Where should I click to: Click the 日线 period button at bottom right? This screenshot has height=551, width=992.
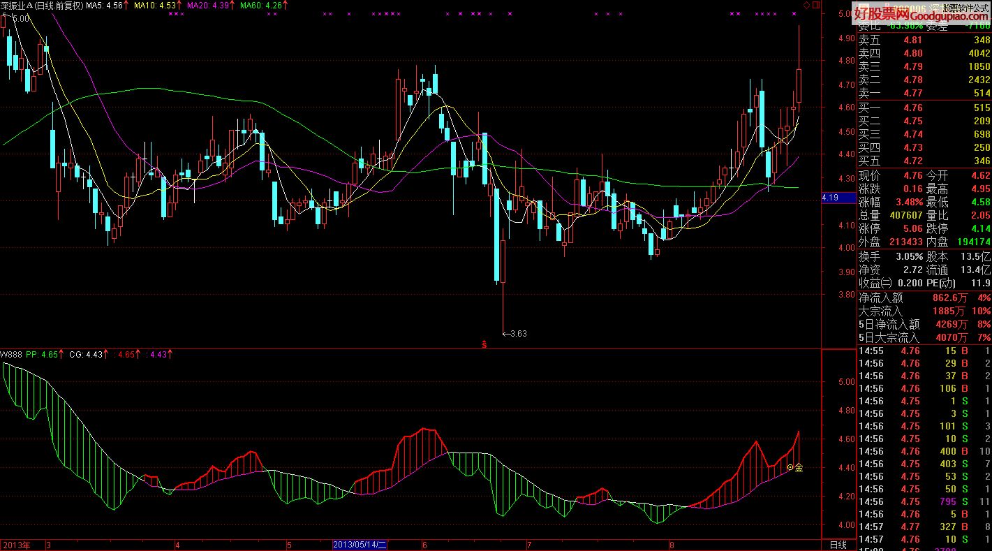pyautogui.click(x=838, y=545)
